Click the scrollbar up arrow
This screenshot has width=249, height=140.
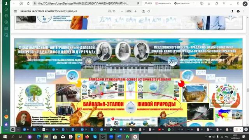tap(247, 17)
